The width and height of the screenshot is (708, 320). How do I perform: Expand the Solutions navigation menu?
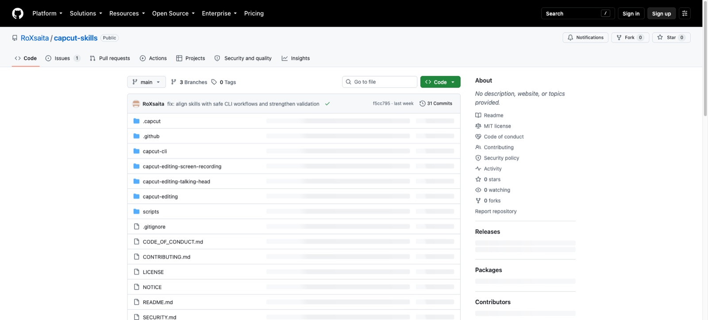point(86,13)
